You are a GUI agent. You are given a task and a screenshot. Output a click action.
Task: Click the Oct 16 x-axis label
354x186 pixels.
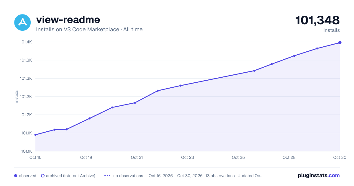[x=35, y=157]
